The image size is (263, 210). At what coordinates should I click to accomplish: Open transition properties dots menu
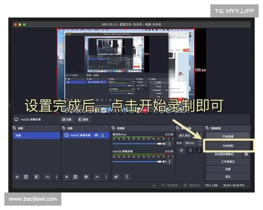199,150
